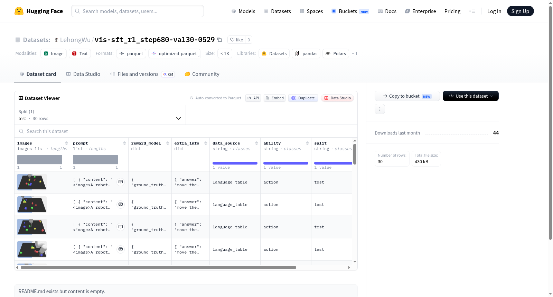Click the Sign Up button
The image size is (553, 297).
(x=521, y=11)
